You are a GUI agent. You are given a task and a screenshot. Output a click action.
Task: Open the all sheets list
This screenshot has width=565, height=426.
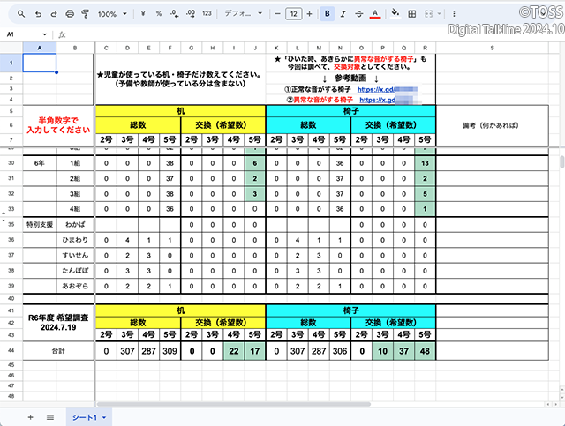coord(50,416)
